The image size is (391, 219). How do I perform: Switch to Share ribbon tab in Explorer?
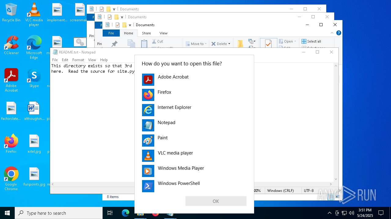click(x=146, y=33)
